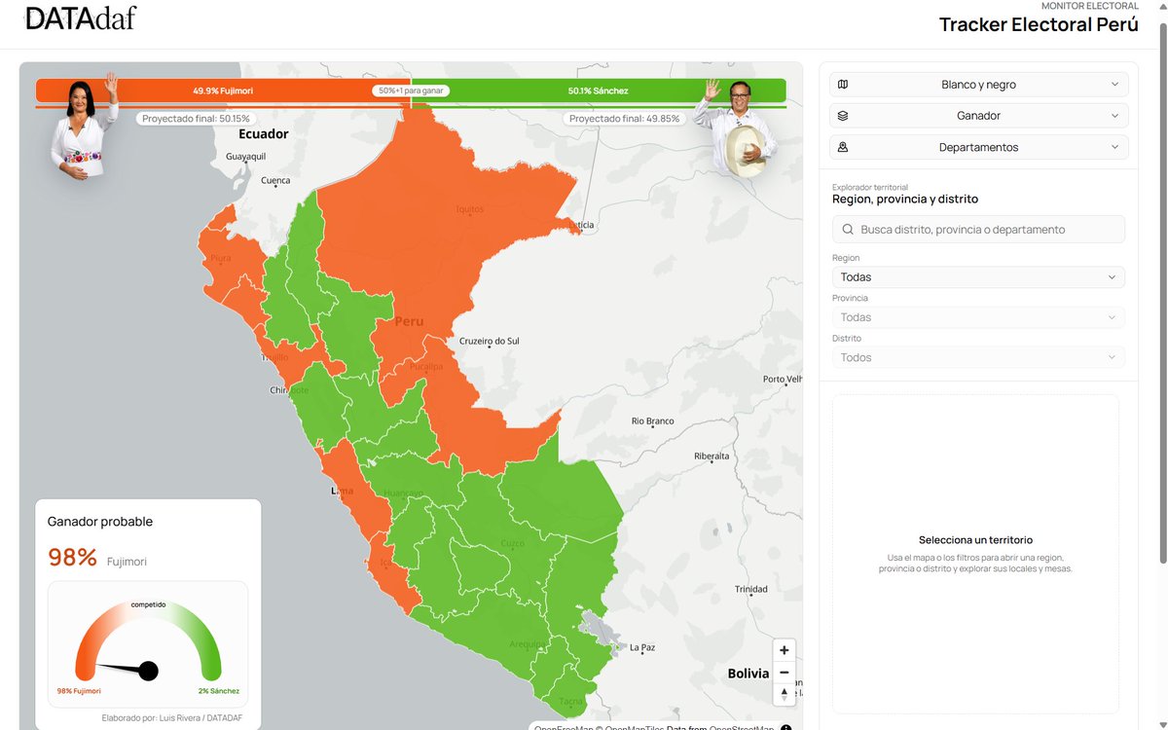
Task: Click the Fujimori candidate portrait
Action: (85, 127)
